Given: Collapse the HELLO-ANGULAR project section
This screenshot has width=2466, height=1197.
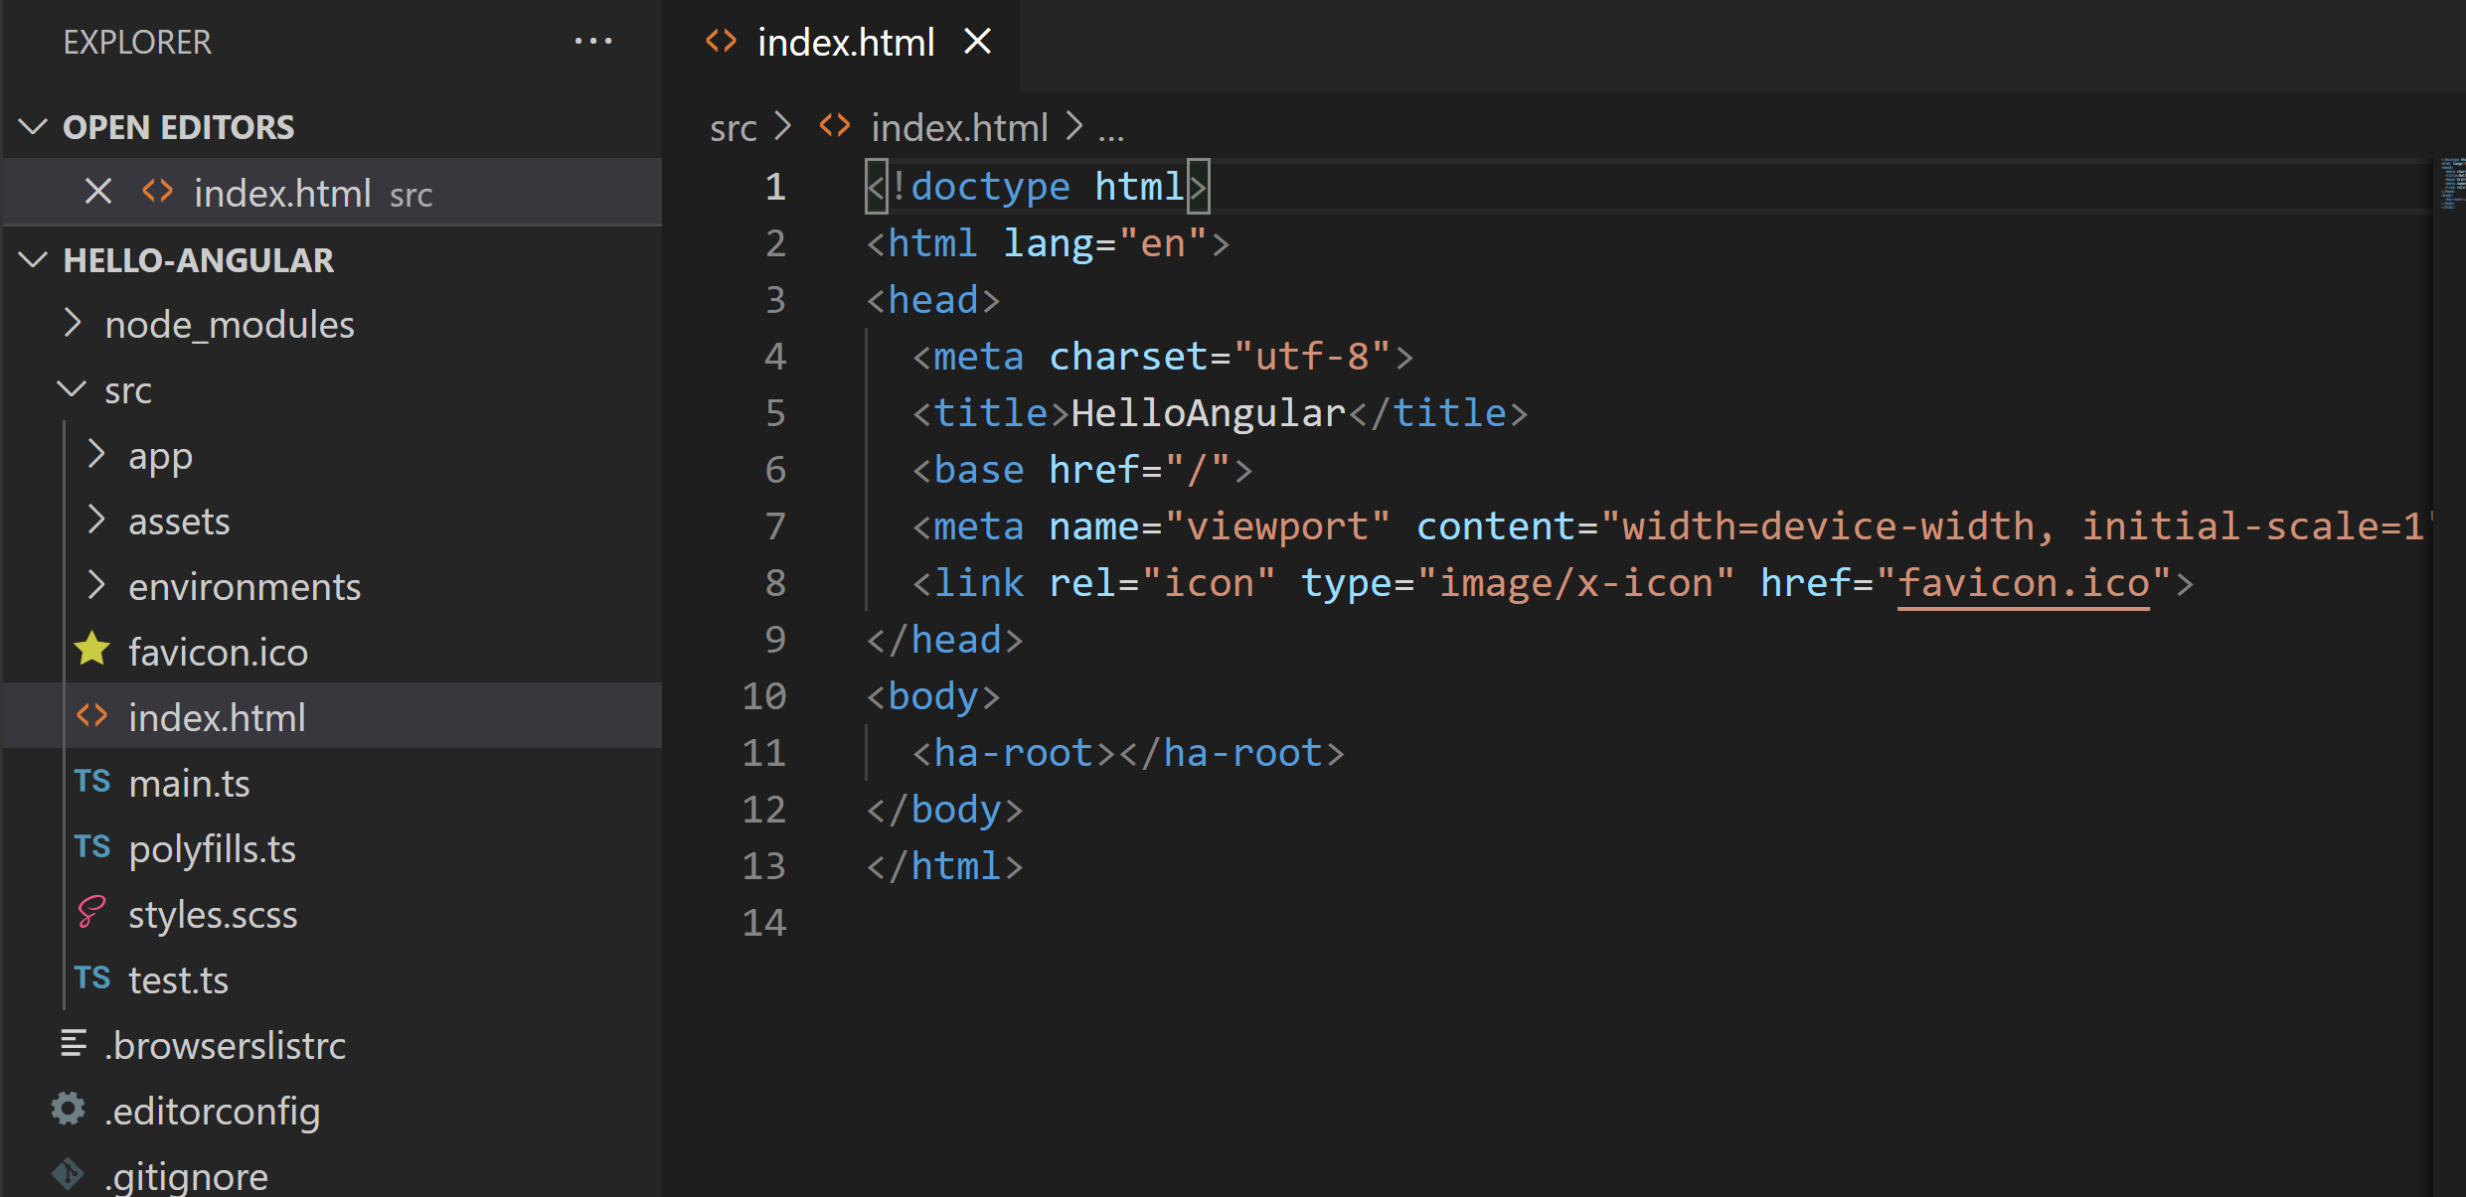Looking at the screenshot, I should [x=34, y=260].
